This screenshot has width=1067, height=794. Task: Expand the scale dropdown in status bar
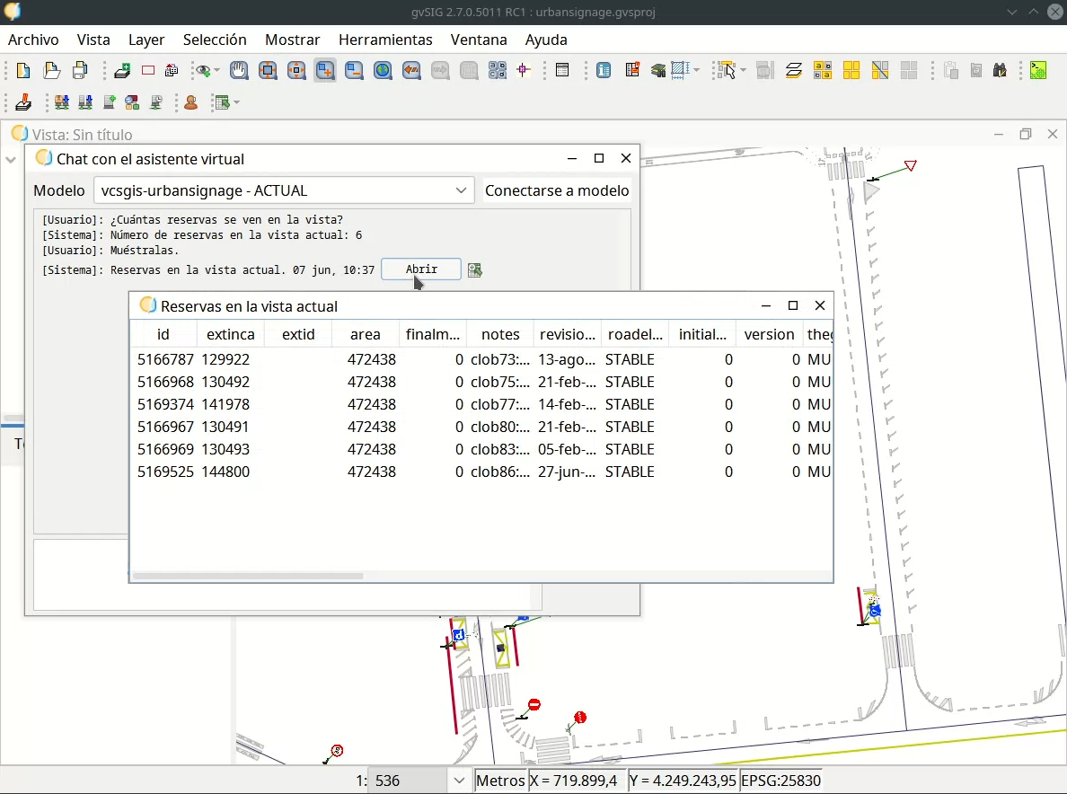coord(459,781)
